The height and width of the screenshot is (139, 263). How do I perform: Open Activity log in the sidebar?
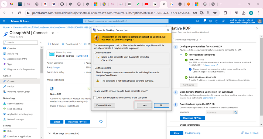[x=13, y=54]
